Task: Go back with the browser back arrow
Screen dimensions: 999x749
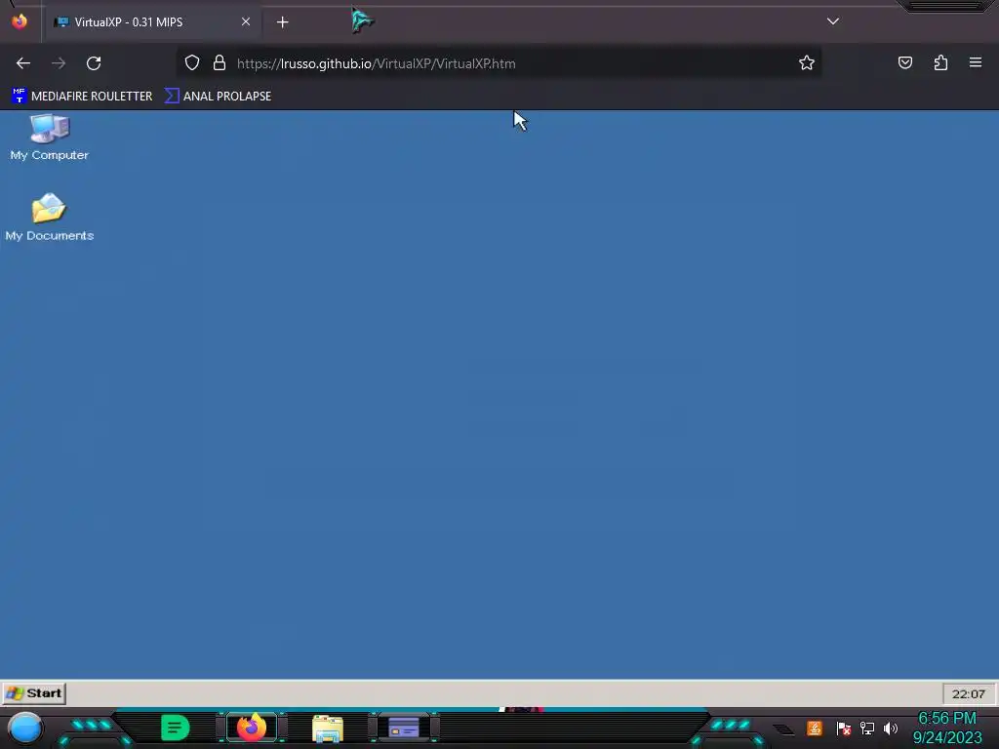Action: pyautogui.click(x=23, y=63)
